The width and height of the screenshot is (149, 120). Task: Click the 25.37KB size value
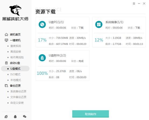61,71
